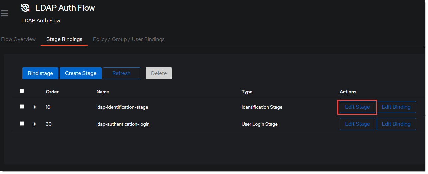
Task: Edit Stage for ldap-authentication-login
Action: pyautogui.click(x=357, y=124)
